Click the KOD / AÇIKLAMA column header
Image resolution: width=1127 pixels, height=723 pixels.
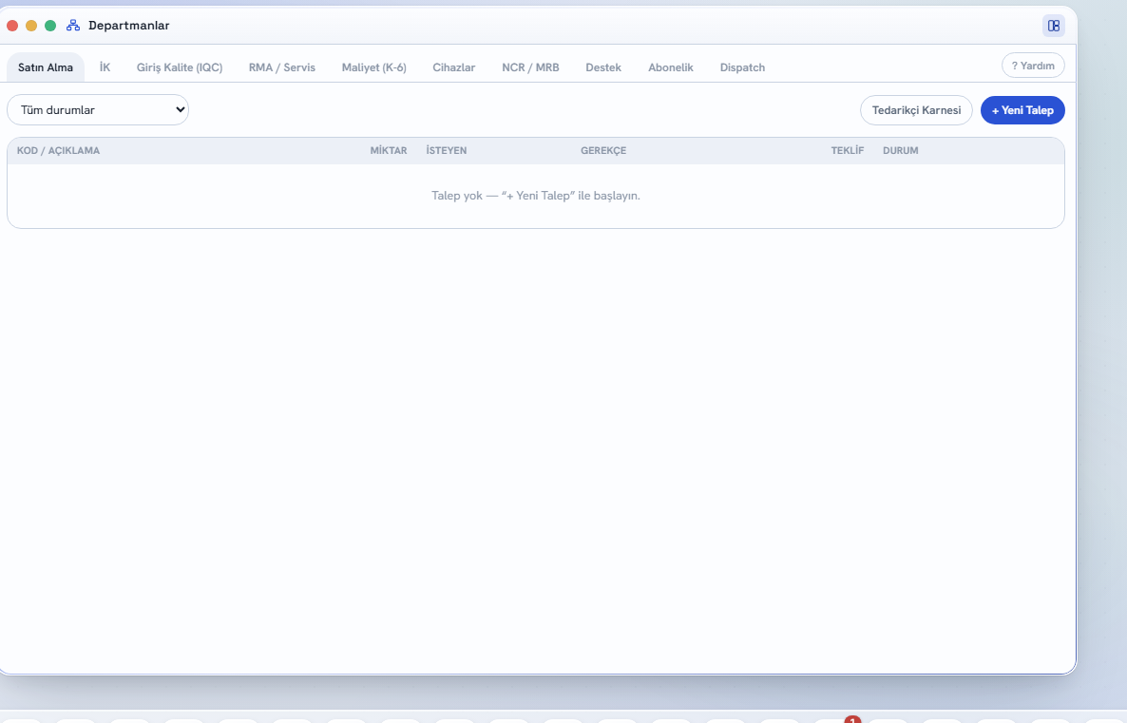point(58,151)
